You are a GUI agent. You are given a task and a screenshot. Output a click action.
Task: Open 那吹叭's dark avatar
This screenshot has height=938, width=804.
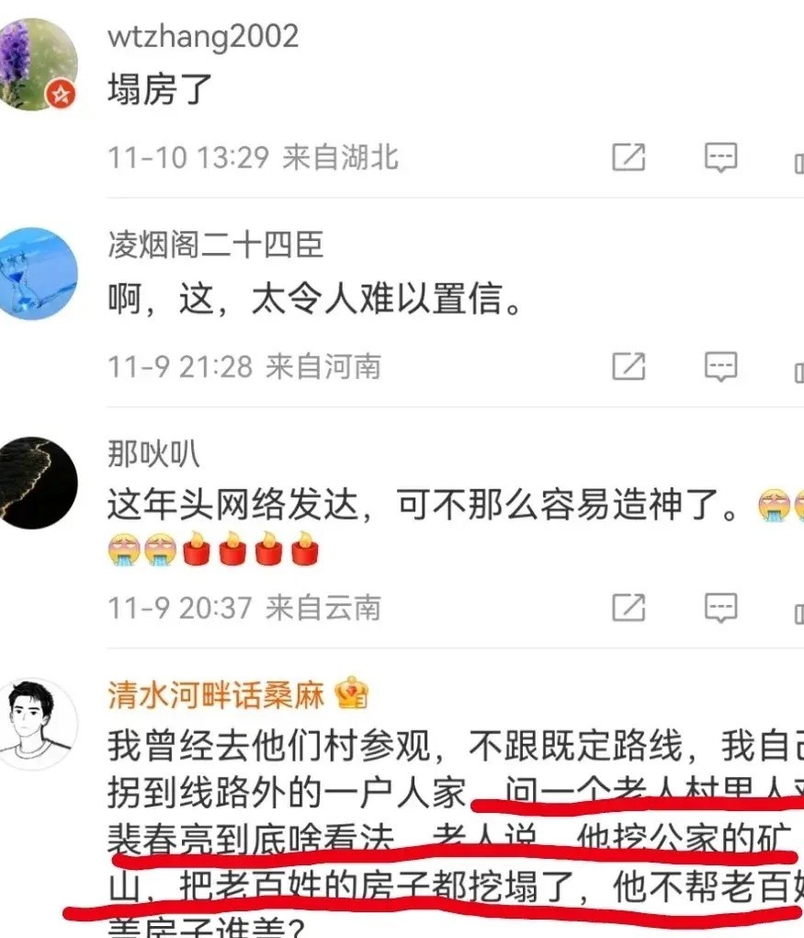(37, 483)
